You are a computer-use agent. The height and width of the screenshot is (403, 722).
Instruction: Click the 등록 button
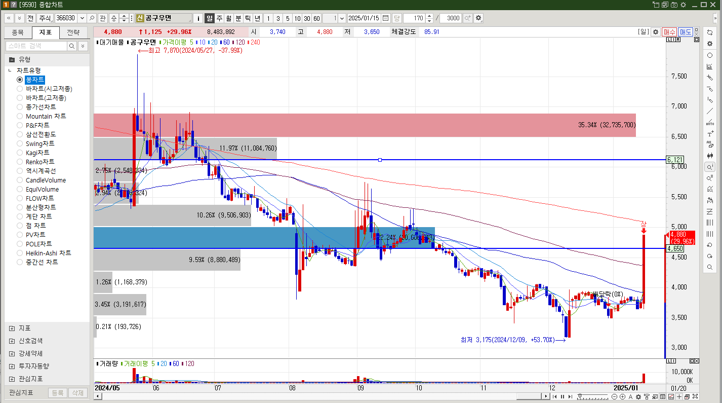[x=57, y=392]
